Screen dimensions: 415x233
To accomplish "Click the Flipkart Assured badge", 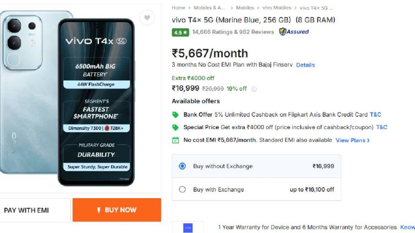I will pyautogui.click(x=294, y=32).
